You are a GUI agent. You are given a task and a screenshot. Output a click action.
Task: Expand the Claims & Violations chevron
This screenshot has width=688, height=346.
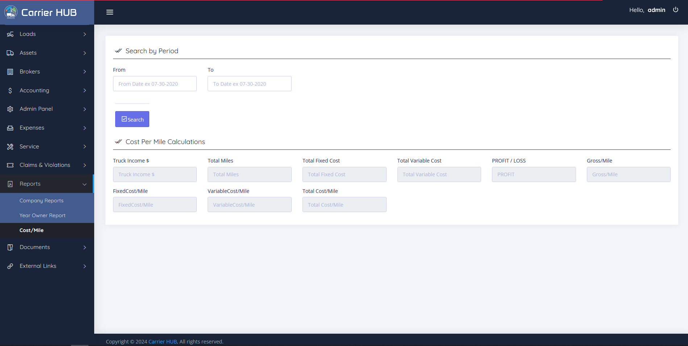pos(84,165)
